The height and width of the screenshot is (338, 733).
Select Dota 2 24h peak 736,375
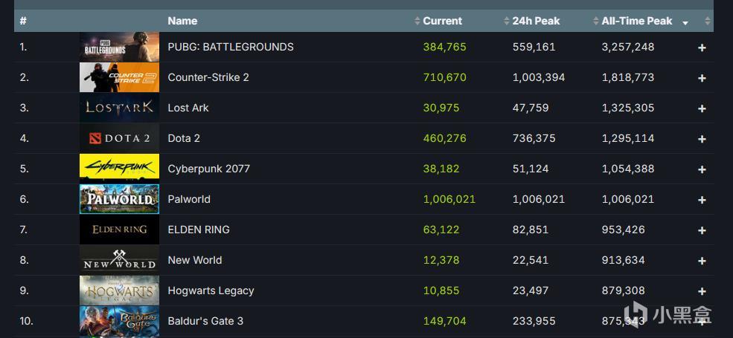pos(534,138)
